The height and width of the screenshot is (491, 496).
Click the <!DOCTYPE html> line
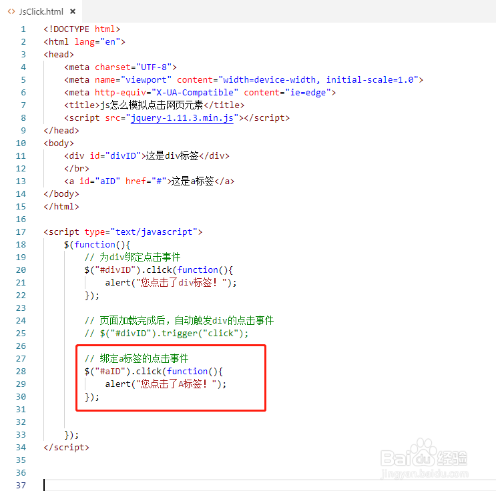pos(82,29)
